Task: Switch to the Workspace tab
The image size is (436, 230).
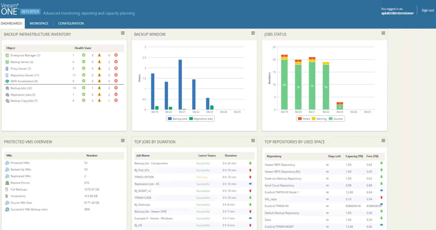Action: click(x=39, y=23)
